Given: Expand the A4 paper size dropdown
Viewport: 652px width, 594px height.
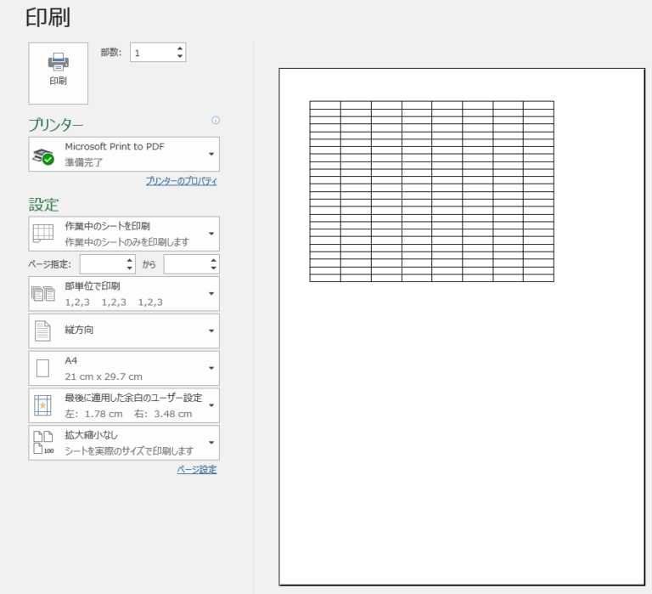Looking at the screenshot, I should [211, 368].
